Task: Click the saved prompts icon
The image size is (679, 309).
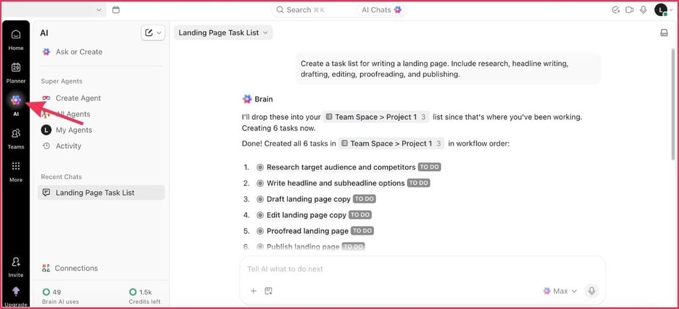Action: coord(269,291)
